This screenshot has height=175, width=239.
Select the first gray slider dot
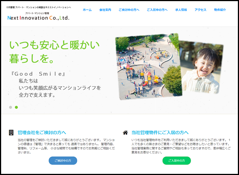click(x=10, y=107)
